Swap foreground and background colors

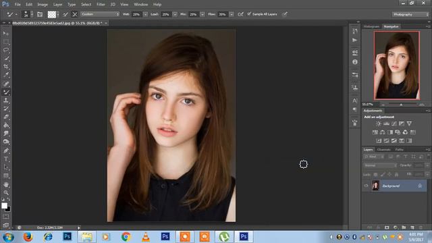(9, 200)
